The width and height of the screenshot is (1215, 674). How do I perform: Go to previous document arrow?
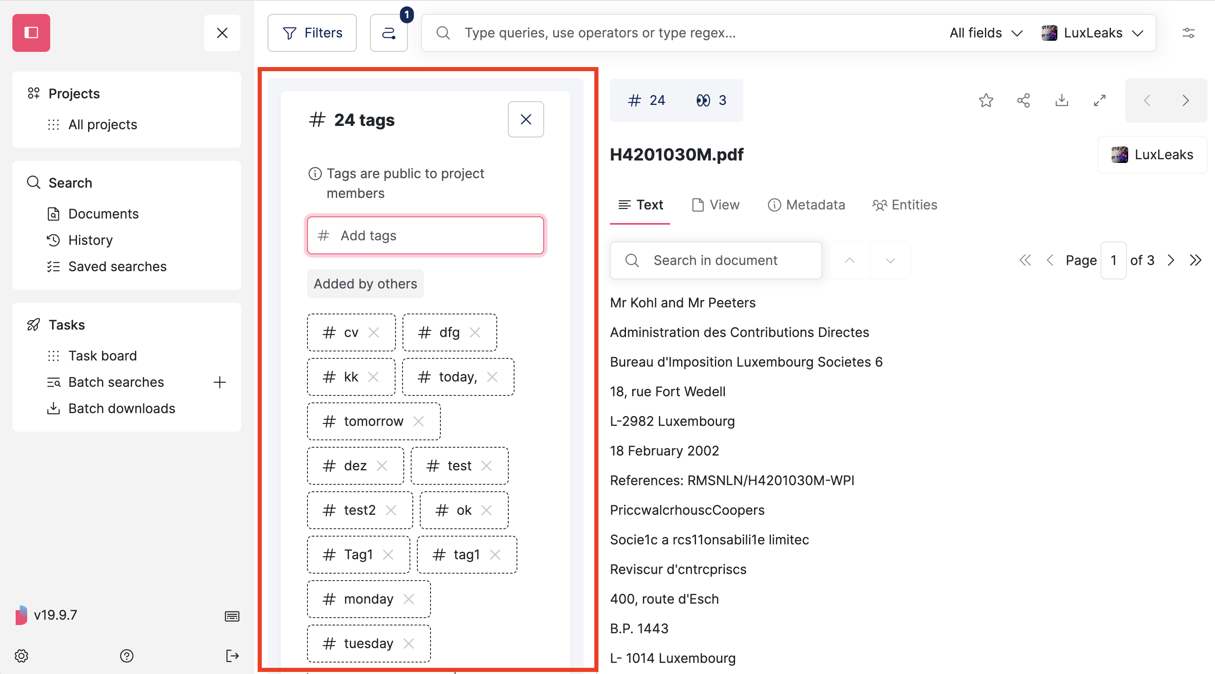point(1147,100)
